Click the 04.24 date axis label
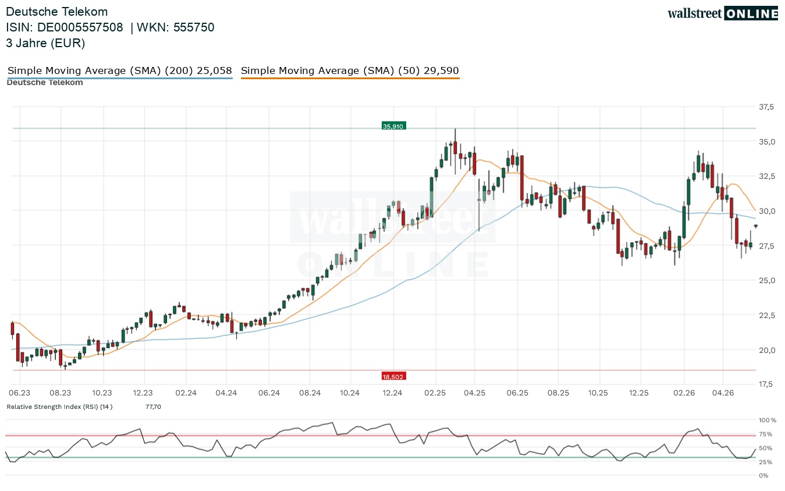This screenshot has height=491, width=785. coord(226,393)
